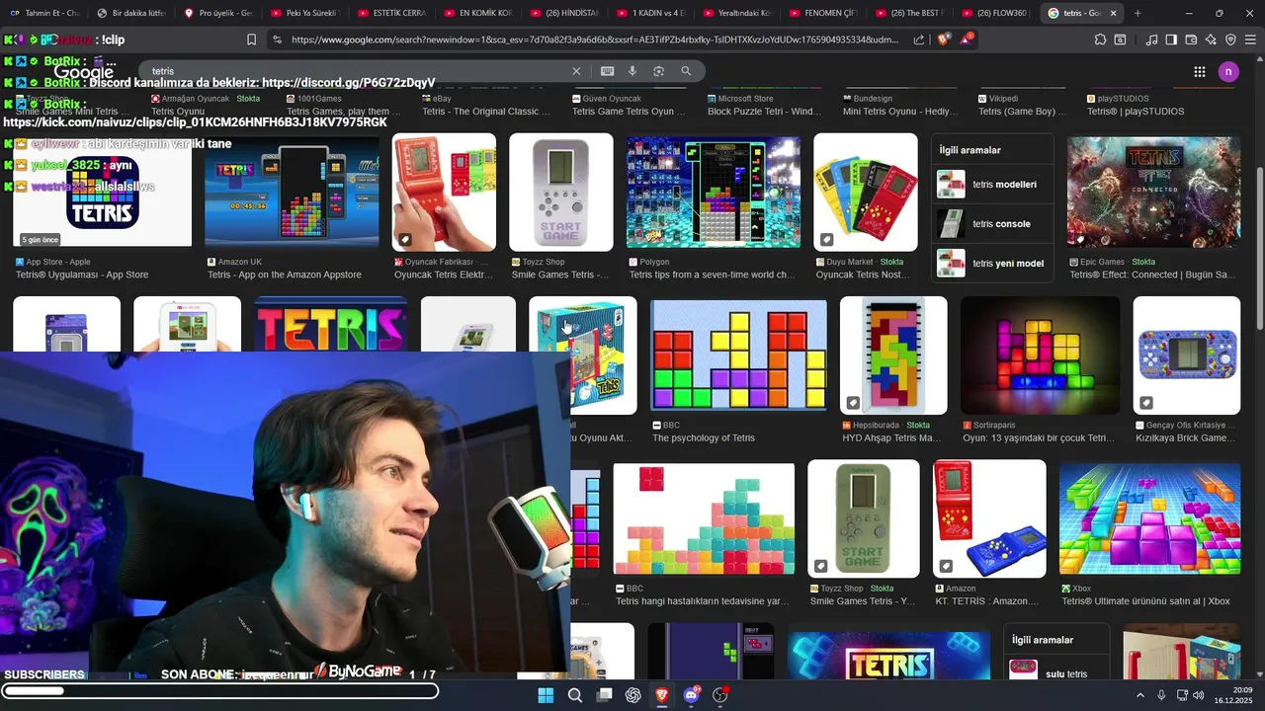The image size is (1265, 711).
Task: Open the extensions puzzle icon
Action: (x=1100, y=39)
